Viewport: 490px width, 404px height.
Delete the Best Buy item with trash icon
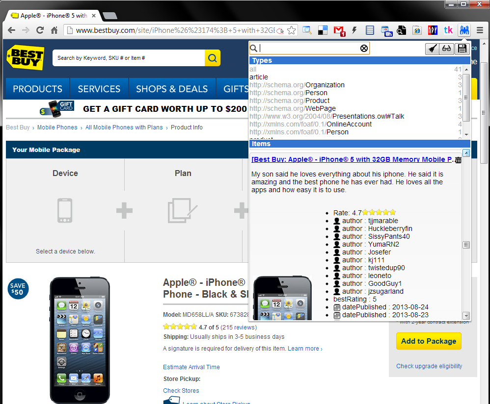point(458,160)
